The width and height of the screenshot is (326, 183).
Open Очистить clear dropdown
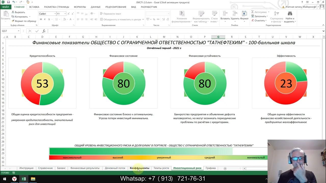(259, 21)
